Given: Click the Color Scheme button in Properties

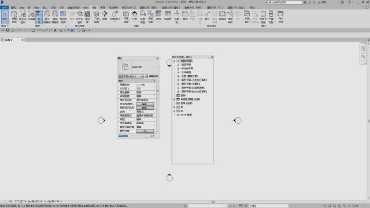Looking at the screenshot, I should 145,131.
